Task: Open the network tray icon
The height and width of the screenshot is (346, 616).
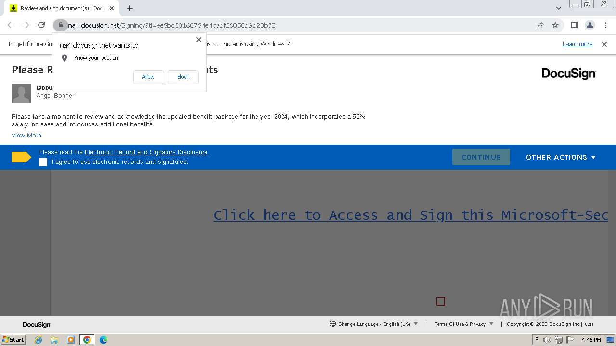Action: click(x=559, y=340)
